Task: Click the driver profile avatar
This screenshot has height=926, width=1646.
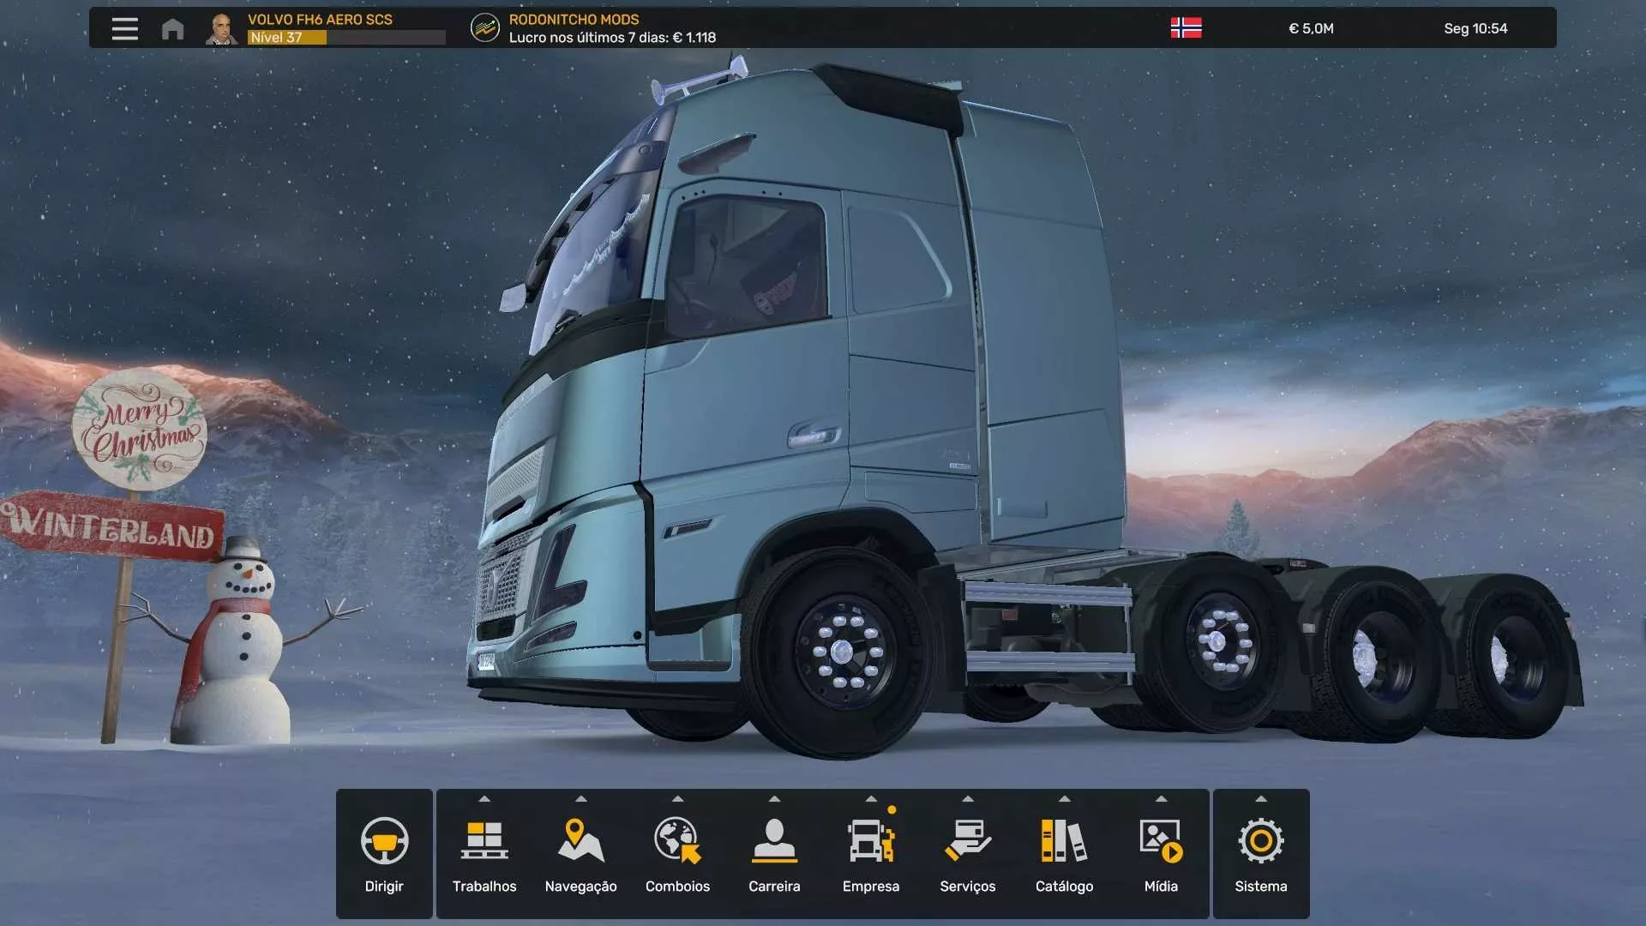Action: point(223,27)
